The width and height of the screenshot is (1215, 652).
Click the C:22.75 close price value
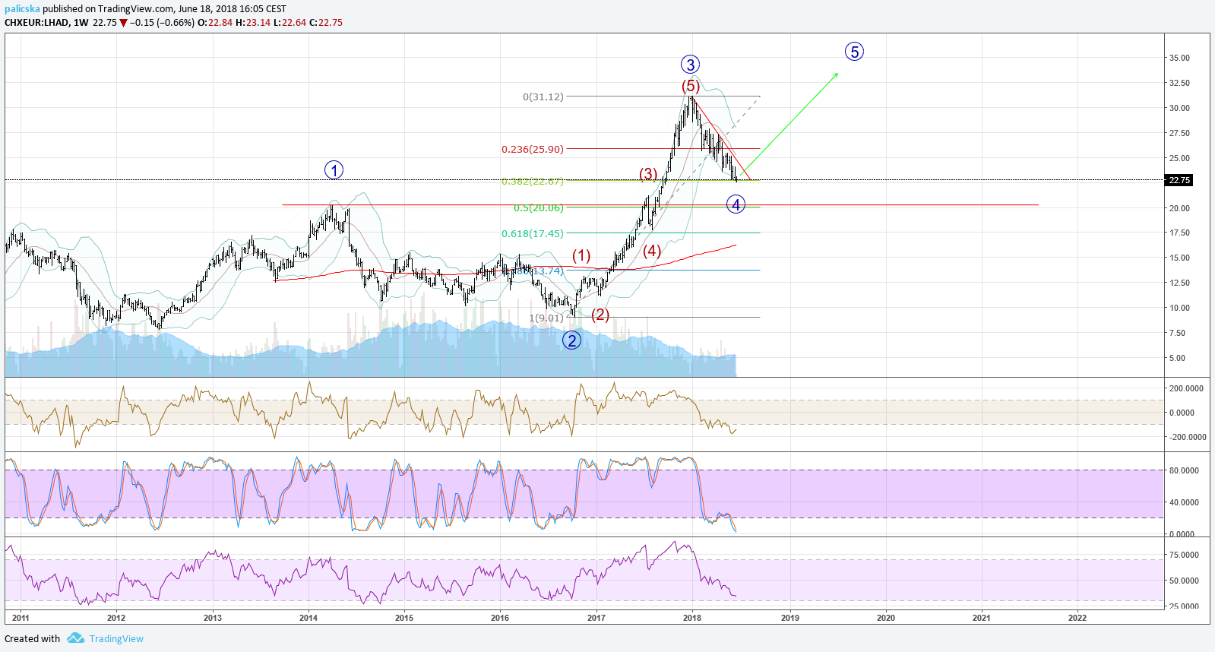tap(326, 23)
